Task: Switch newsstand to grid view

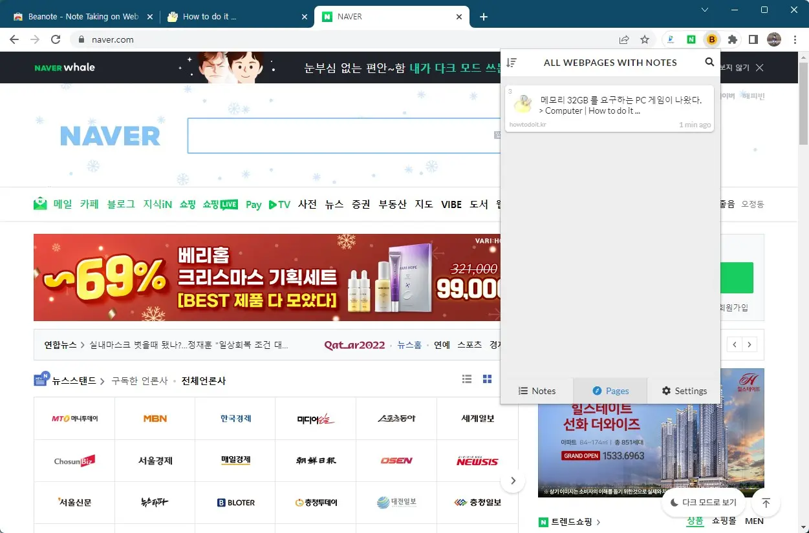Action: click(487, 379)
